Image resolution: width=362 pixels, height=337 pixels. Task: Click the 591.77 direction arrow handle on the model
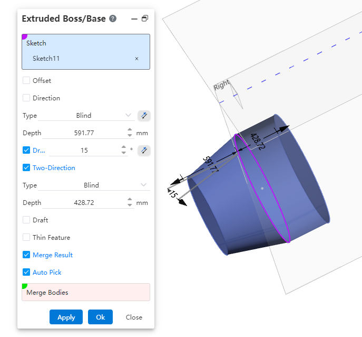click(x=175, y=181)
